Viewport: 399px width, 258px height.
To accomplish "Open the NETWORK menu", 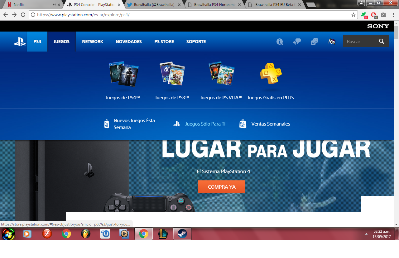I will 93,42.
